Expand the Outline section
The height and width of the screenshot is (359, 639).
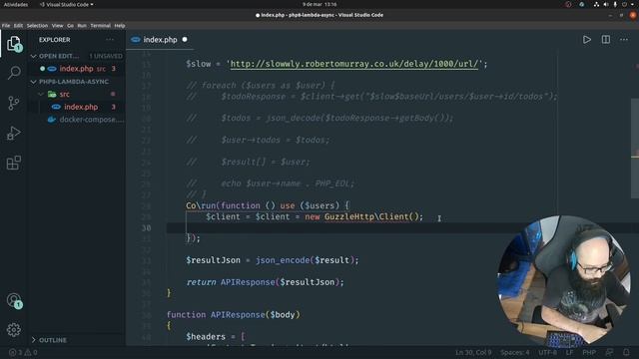click(34, 340)
